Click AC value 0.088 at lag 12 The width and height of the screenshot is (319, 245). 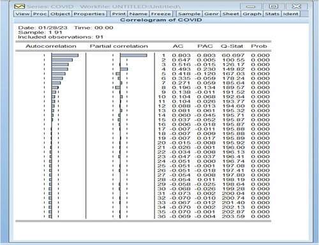click(181, 106)
